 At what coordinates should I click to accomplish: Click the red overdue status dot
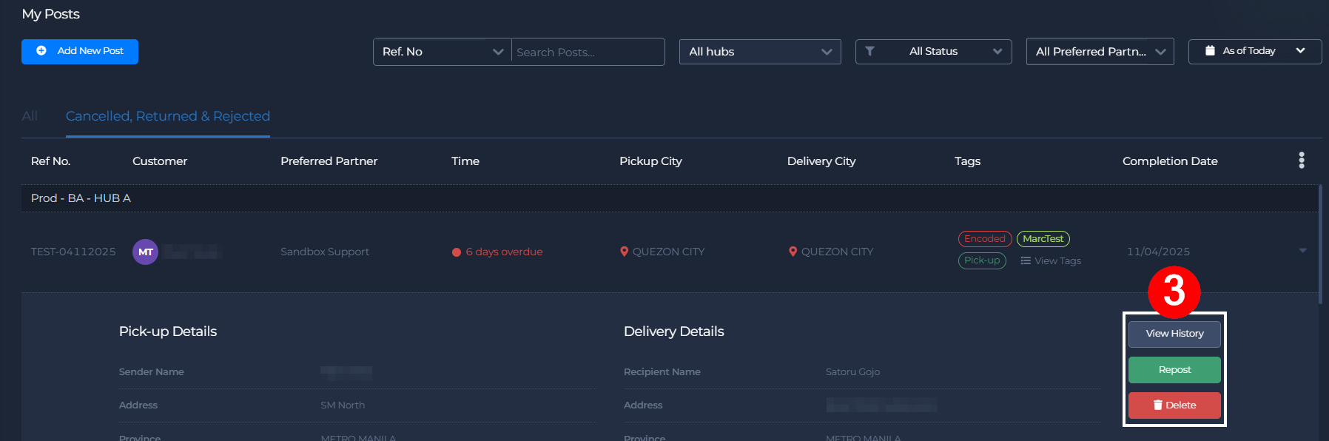click(x=457, y=252)
